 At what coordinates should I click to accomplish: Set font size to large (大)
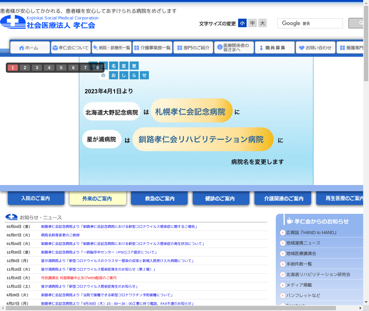(x=263, y=23)
